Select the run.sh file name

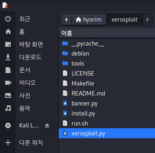80,123
